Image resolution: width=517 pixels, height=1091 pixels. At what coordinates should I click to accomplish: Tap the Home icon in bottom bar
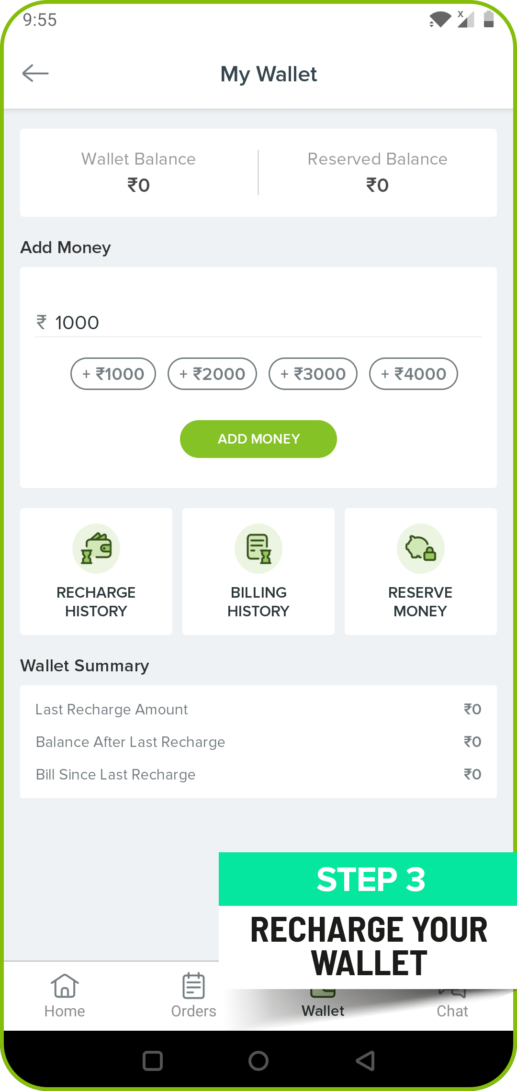(x=65, y=986)
